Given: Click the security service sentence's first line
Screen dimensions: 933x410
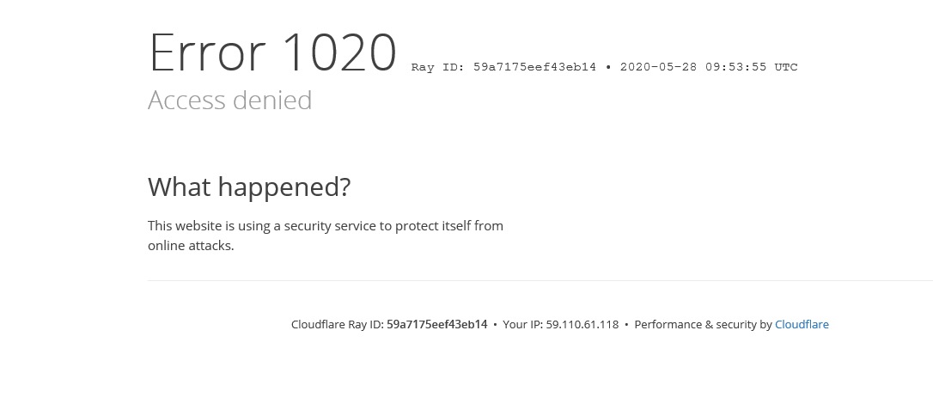Looking at the screenshot, I should click(x=326, y=226).
